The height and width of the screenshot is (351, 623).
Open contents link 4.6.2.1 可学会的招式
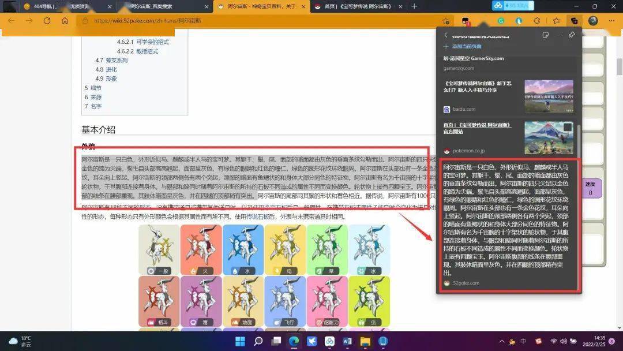142,42
